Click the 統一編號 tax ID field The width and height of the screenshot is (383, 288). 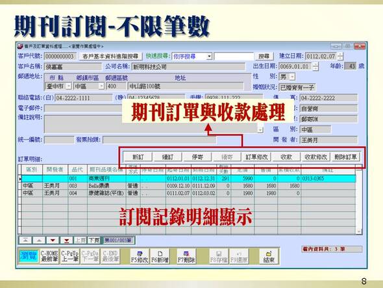point(59,140)
